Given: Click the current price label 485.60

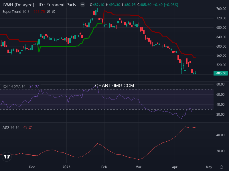Looking at the screenshot, I should (221, 73).
